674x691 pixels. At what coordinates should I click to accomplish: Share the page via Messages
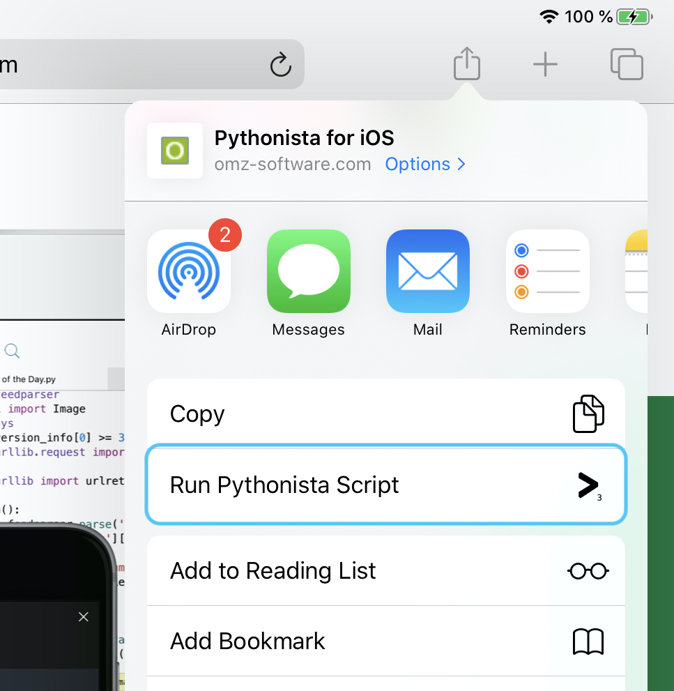tap(308, 271)
